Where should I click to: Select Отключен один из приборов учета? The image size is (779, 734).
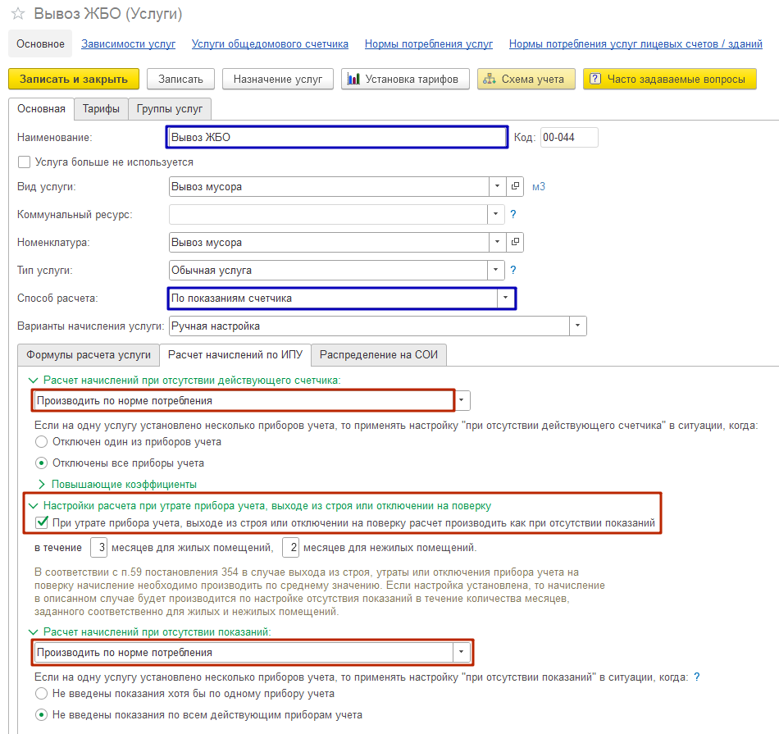pyautogui.click(x=41, y=442)
